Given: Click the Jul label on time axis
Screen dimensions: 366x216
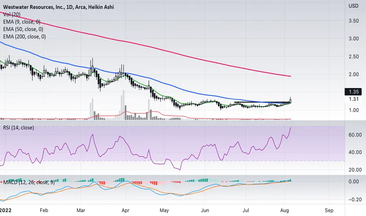Looking at the screenshot, I should [245, 211].
